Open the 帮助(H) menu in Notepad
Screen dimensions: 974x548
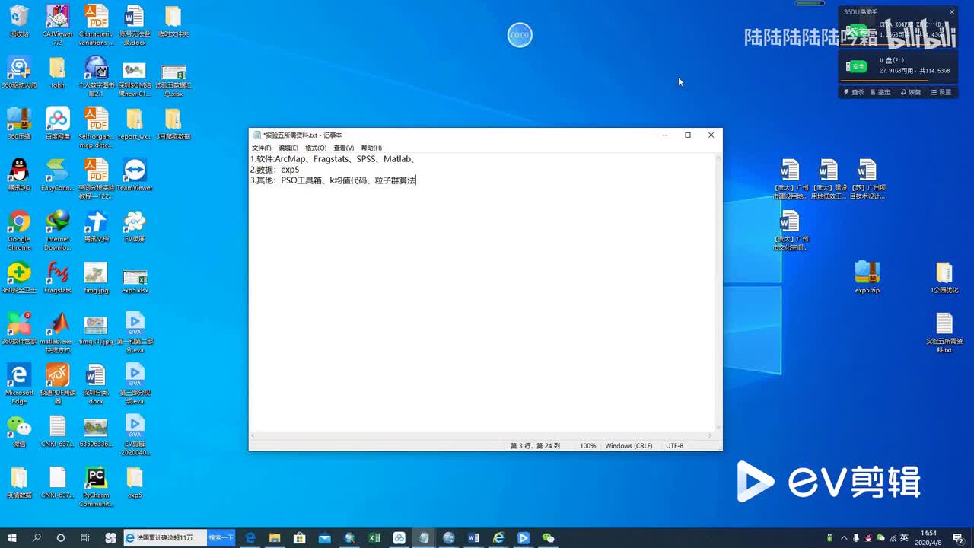371,148
